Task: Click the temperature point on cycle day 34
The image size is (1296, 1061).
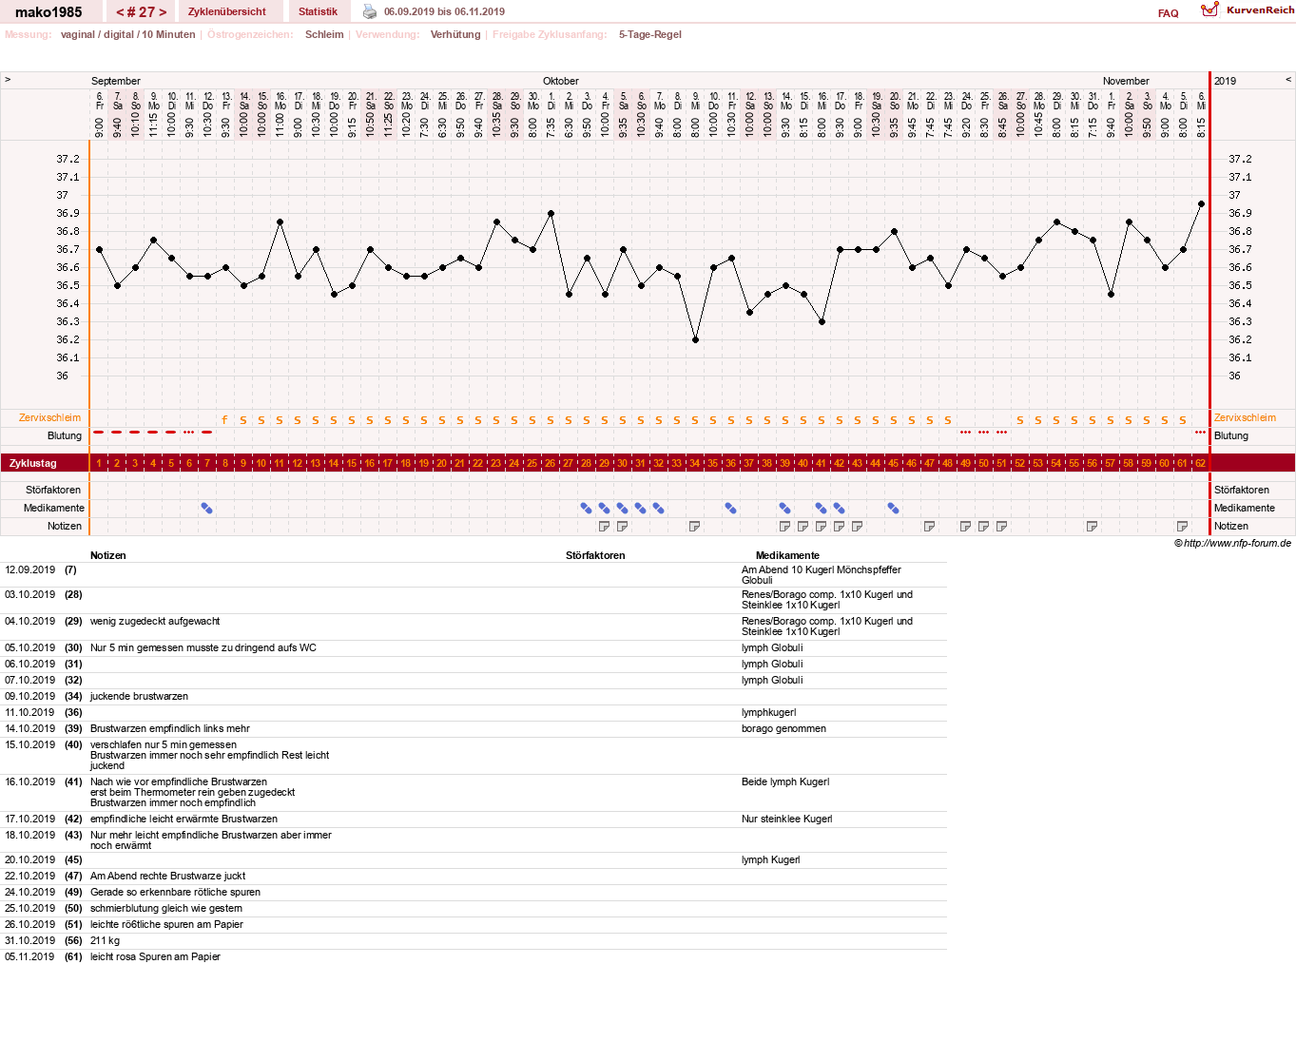Action: click(x=695, y=339)
